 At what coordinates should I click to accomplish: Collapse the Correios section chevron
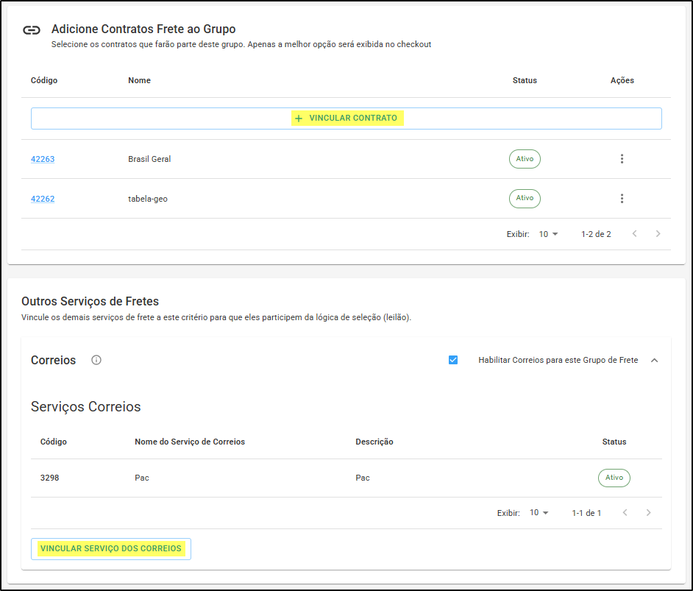tap(655, 360)
